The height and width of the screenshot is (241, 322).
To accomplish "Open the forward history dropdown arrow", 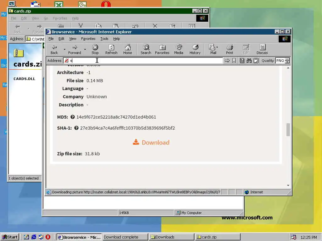I will [85, 49].
